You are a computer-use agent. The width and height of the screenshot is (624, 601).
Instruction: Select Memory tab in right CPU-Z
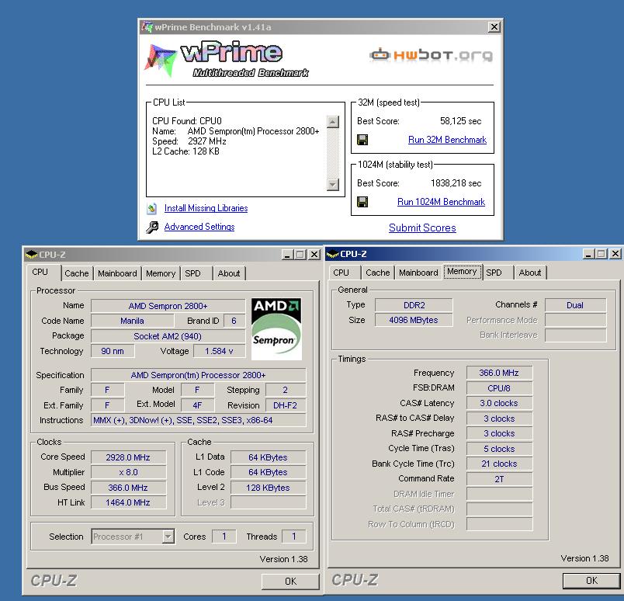[462, 272]
